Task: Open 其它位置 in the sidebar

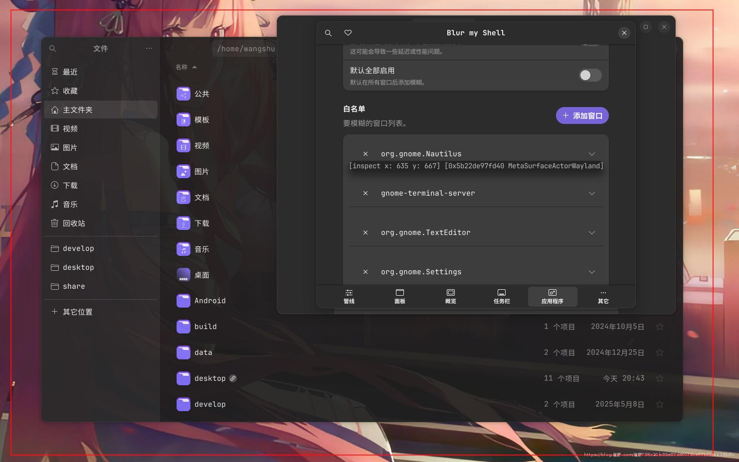Action: pos(77,312)
